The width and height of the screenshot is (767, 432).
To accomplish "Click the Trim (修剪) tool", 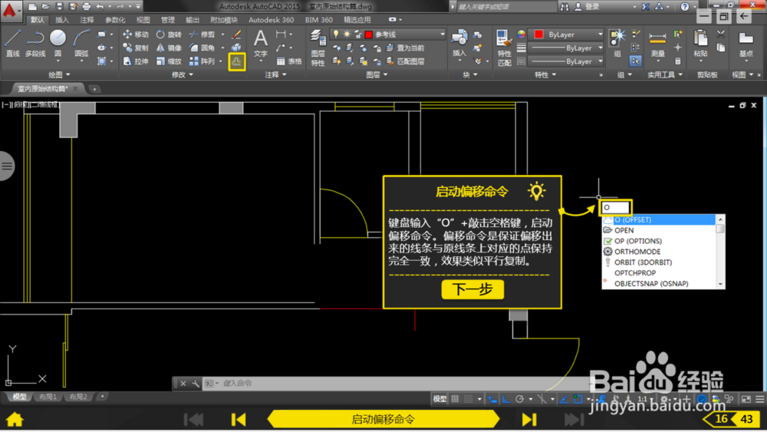I will [202, 35].
